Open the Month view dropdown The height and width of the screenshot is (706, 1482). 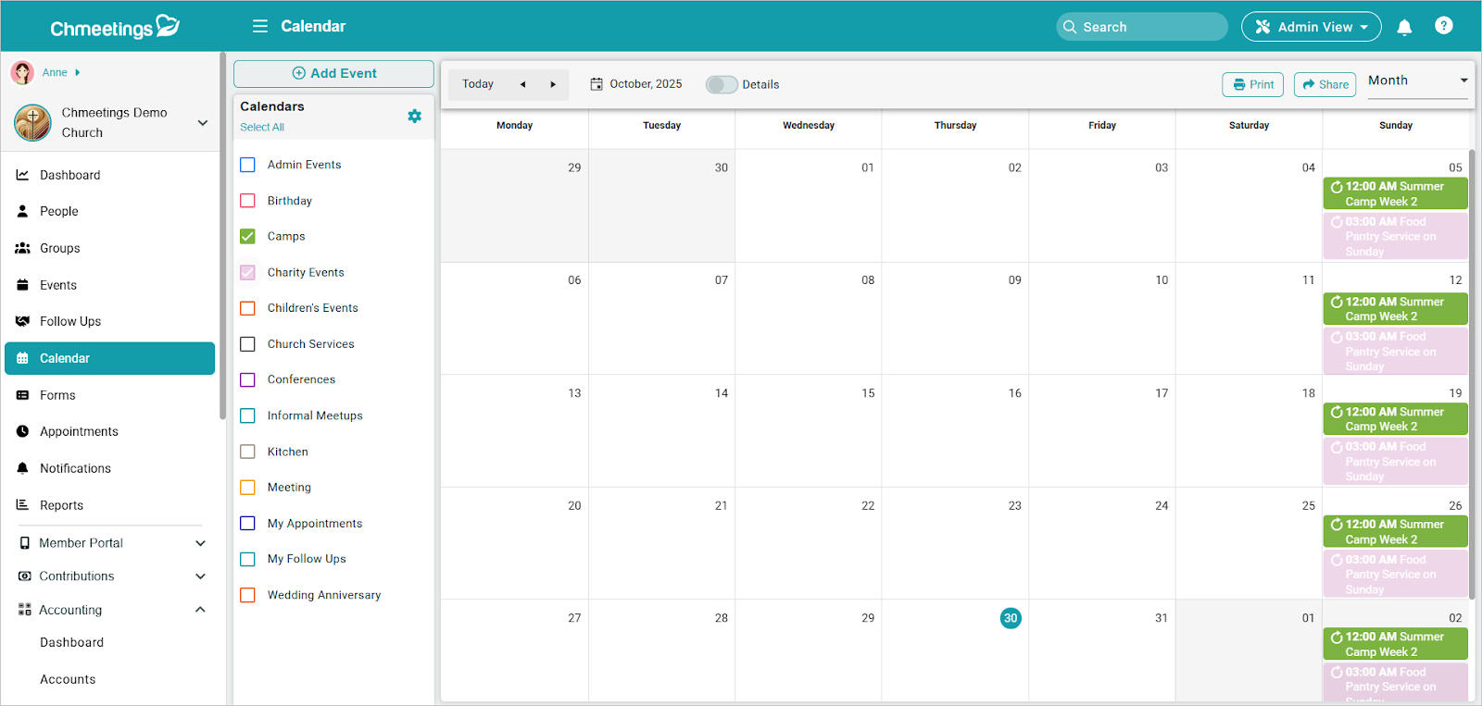1417,81
